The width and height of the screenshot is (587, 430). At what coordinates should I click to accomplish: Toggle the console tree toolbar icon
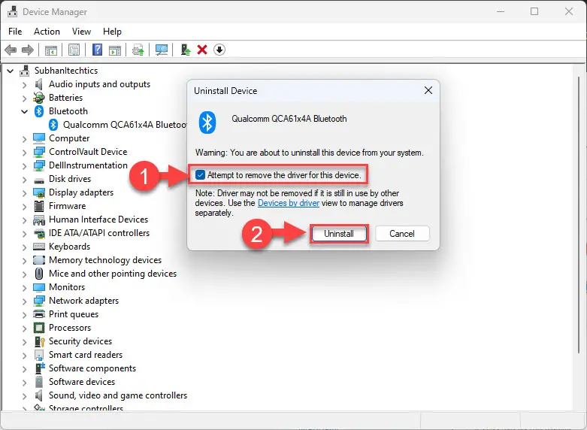(x=51, y=50)
